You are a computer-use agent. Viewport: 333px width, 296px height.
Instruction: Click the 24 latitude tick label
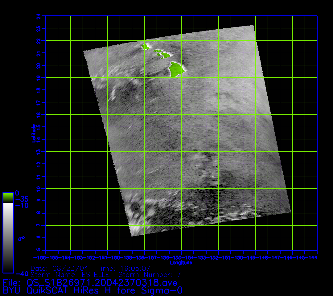(38, 16)
